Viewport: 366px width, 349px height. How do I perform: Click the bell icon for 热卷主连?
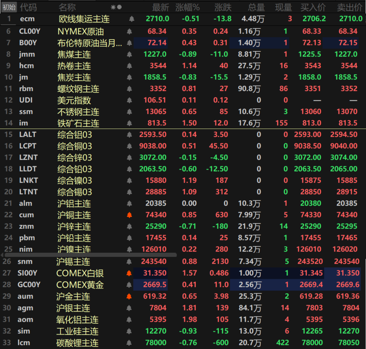pos(129,65)
